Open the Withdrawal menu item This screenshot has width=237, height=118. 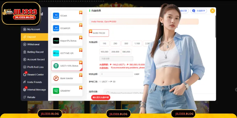click(34, 45)
